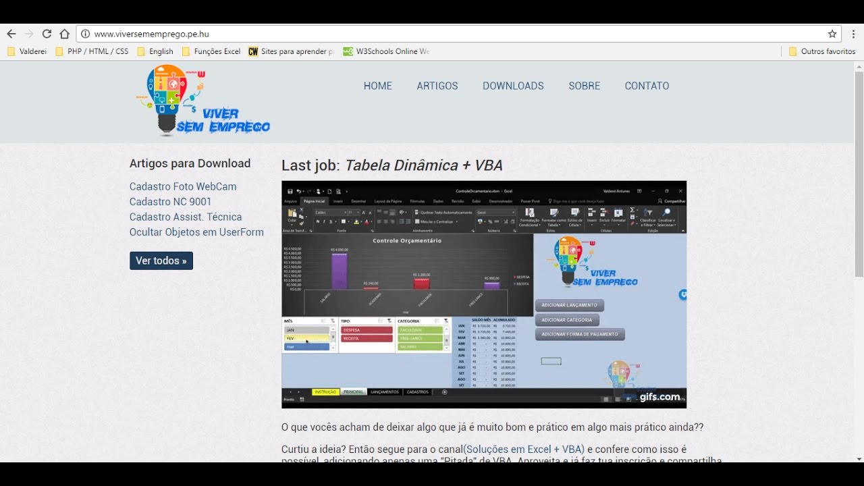Open the DOWNLOADS menu item
The height and width of the screenshot is (486, 864).
pos(513,86)
